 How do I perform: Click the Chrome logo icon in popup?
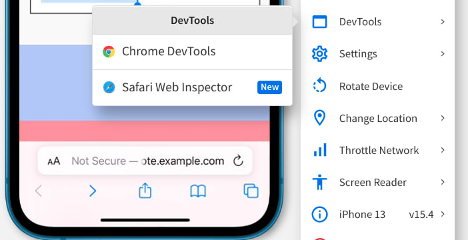click(109, 51)
